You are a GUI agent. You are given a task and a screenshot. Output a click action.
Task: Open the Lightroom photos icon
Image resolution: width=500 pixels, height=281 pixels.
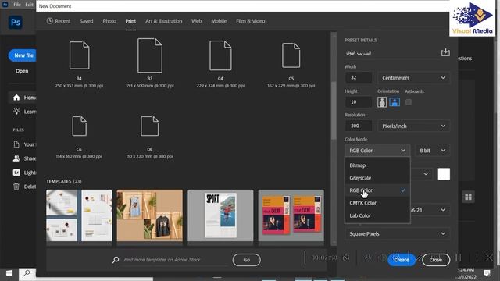[16, 173]
